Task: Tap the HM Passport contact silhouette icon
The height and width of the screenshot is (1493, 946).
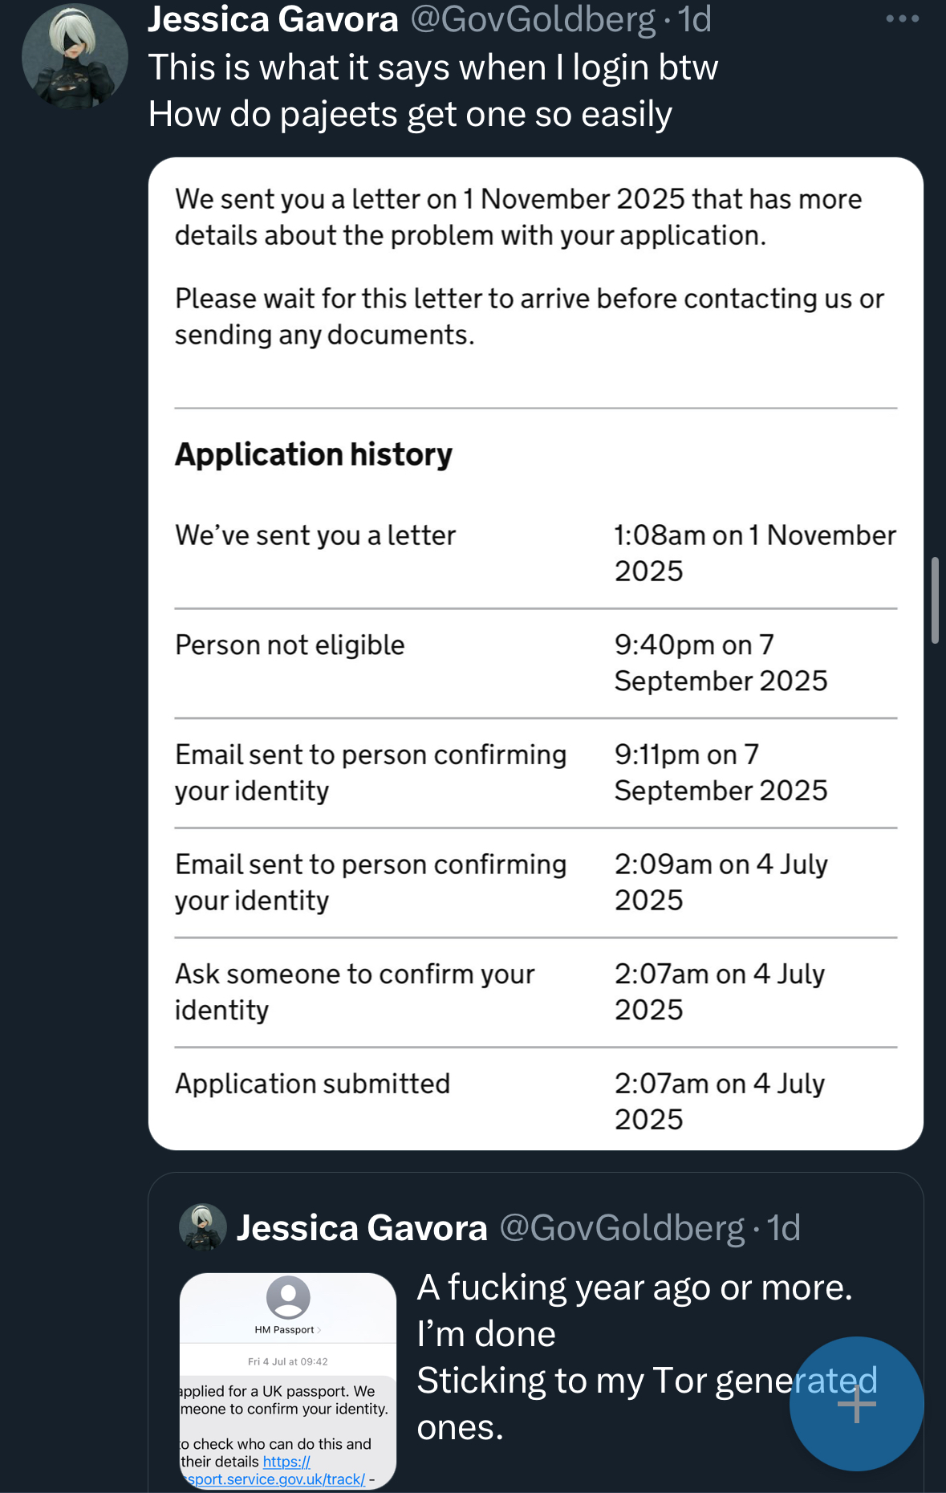Action: (x=288, y=1296)
